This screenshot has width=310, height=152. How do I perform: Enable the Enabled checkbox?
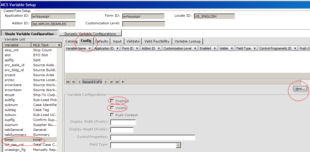112,101
